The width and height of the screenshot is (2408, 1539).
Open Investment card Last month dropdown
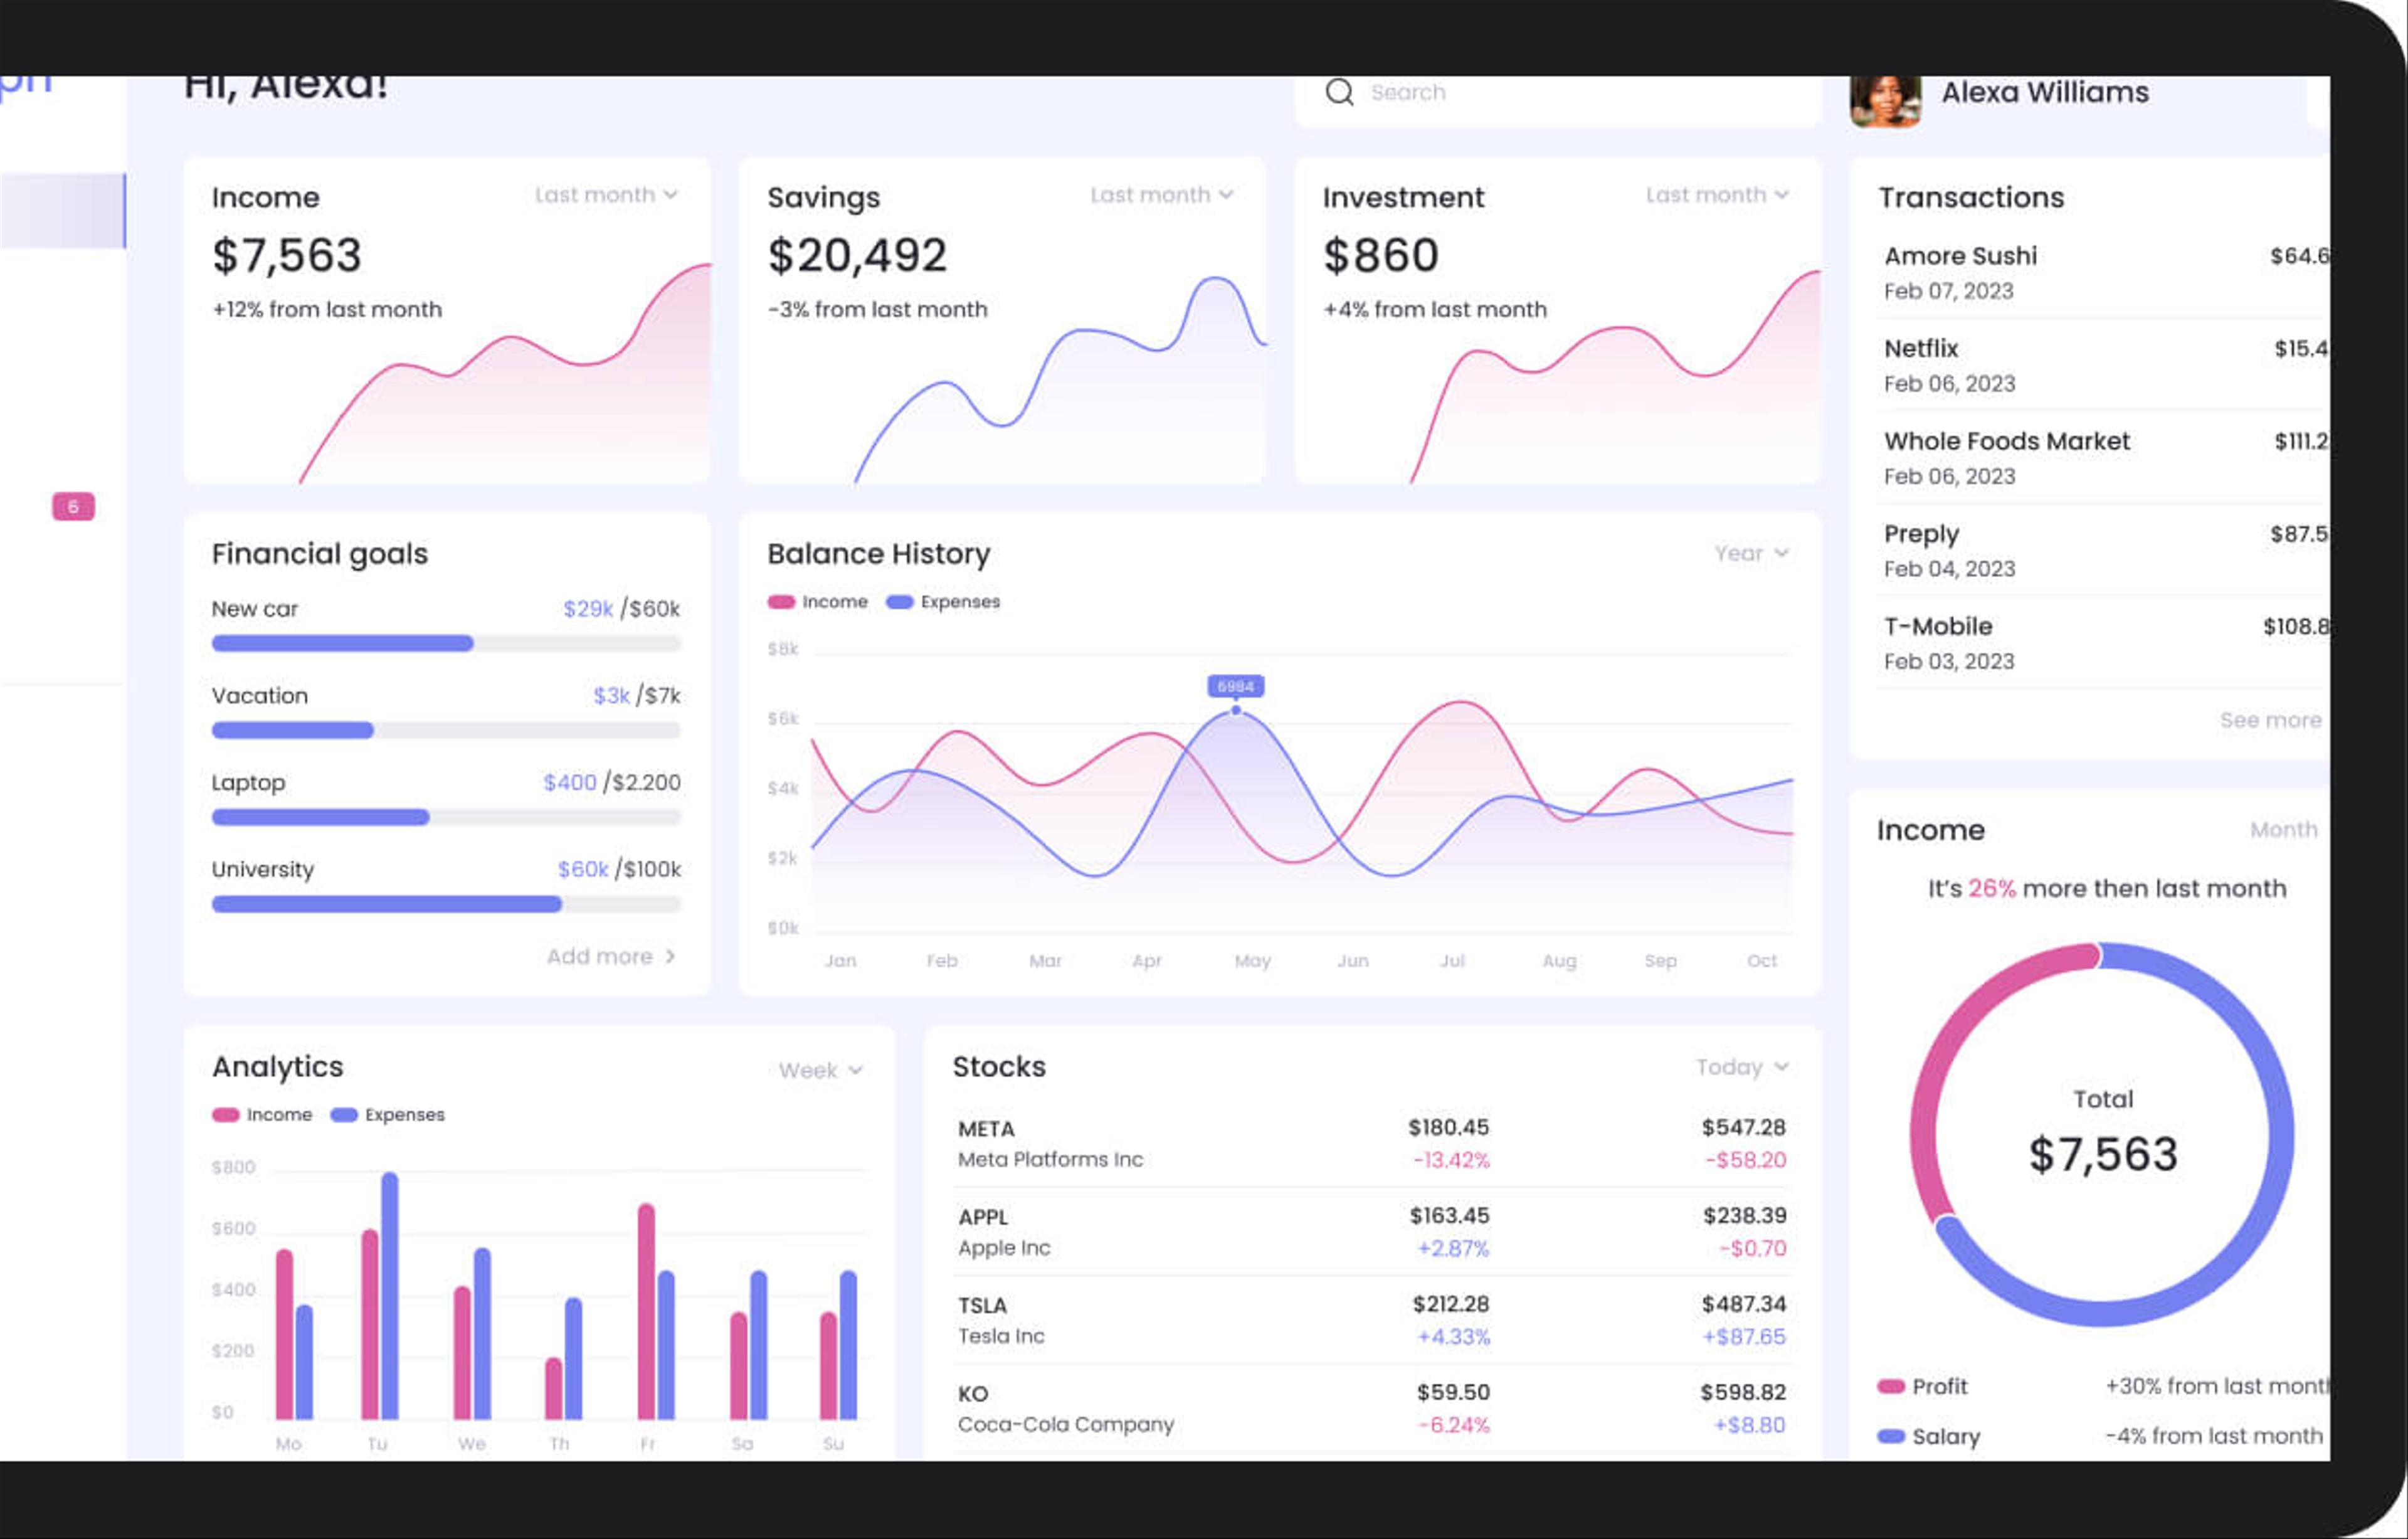tap(1717, 195)
